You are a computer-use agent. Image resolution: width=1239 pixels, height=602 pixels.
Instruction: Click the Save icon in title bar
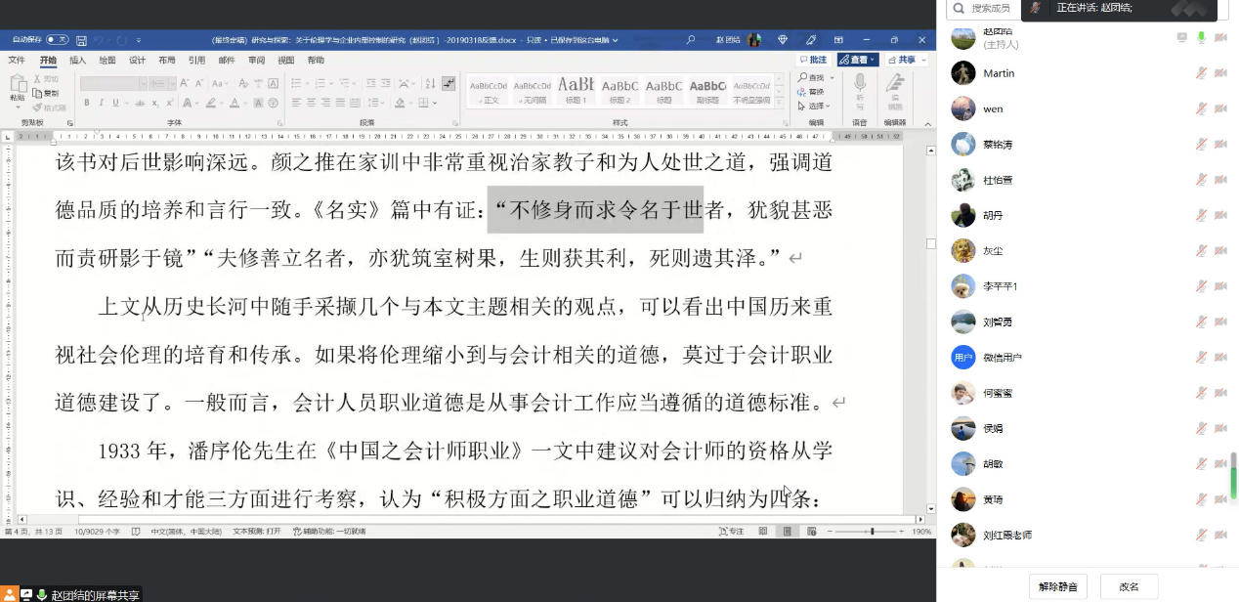pos(82,40)
